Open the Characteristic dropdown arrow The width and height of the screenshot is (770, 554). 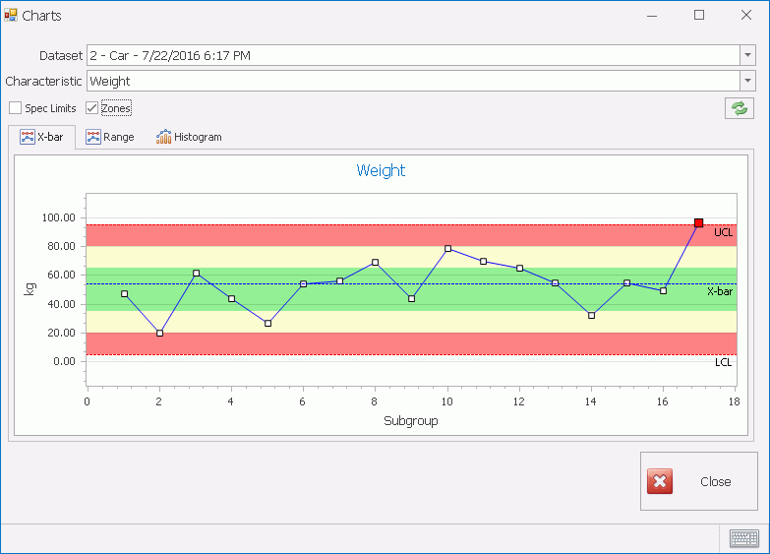coord(746,82)
